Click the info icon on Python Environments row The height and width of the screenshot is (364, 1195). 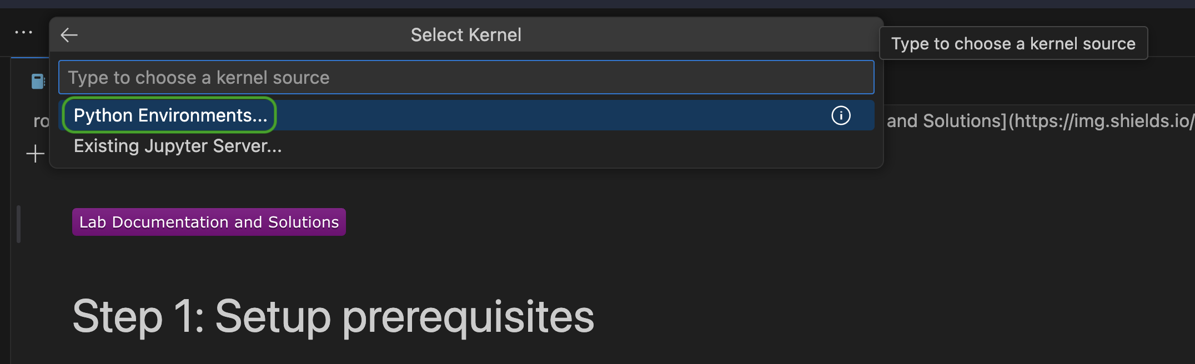(841, 115)
